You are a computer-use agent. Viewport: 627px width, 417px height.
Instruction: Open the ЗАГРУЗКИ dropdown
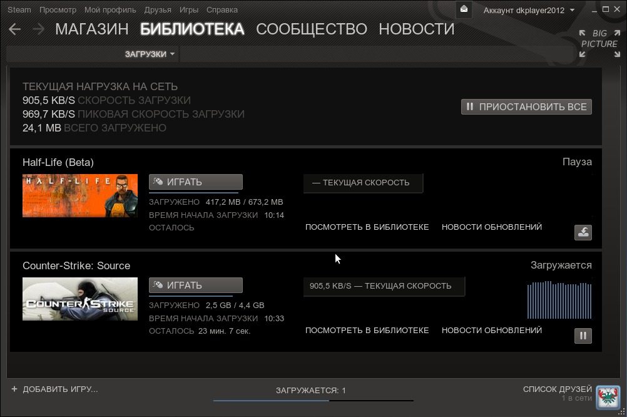click(150, 54)
